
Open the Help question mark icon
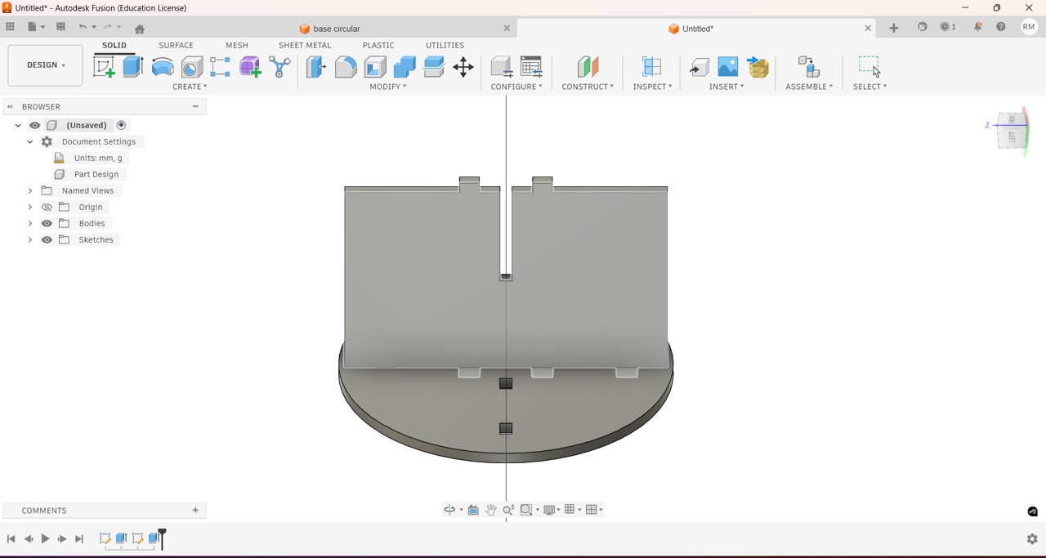pos(1001,27)
